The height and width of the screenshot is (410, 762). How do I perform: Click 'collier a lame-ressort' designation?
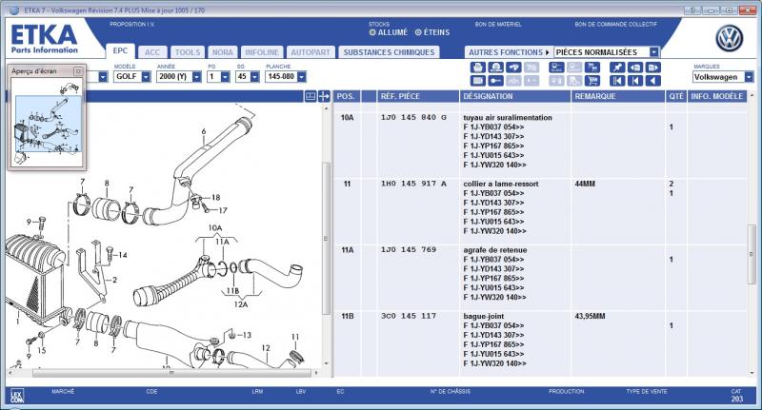501,184
